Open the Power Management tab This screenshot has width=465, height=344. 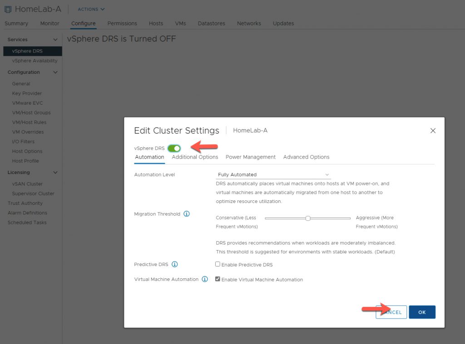251,157
